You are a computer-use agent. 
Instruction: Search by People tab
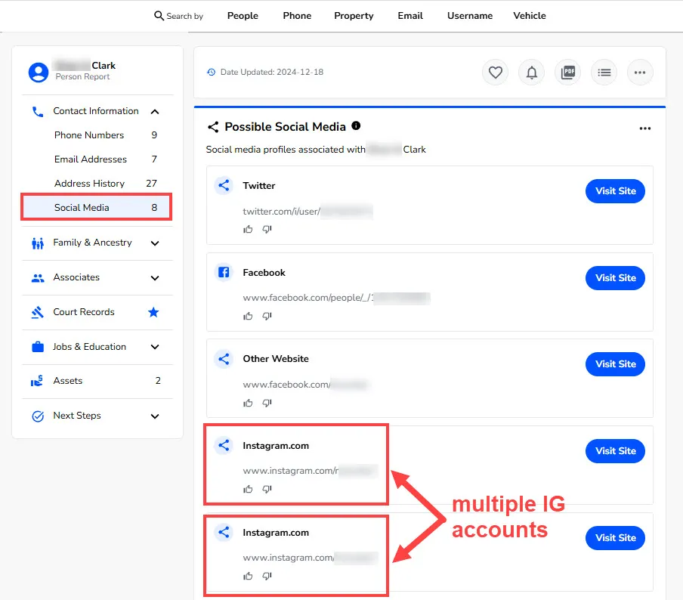coord(243,16)
